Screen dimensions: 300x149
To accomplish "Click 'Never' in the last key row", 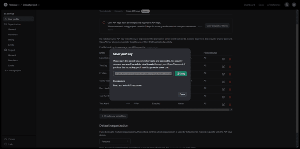I will 181,104.
